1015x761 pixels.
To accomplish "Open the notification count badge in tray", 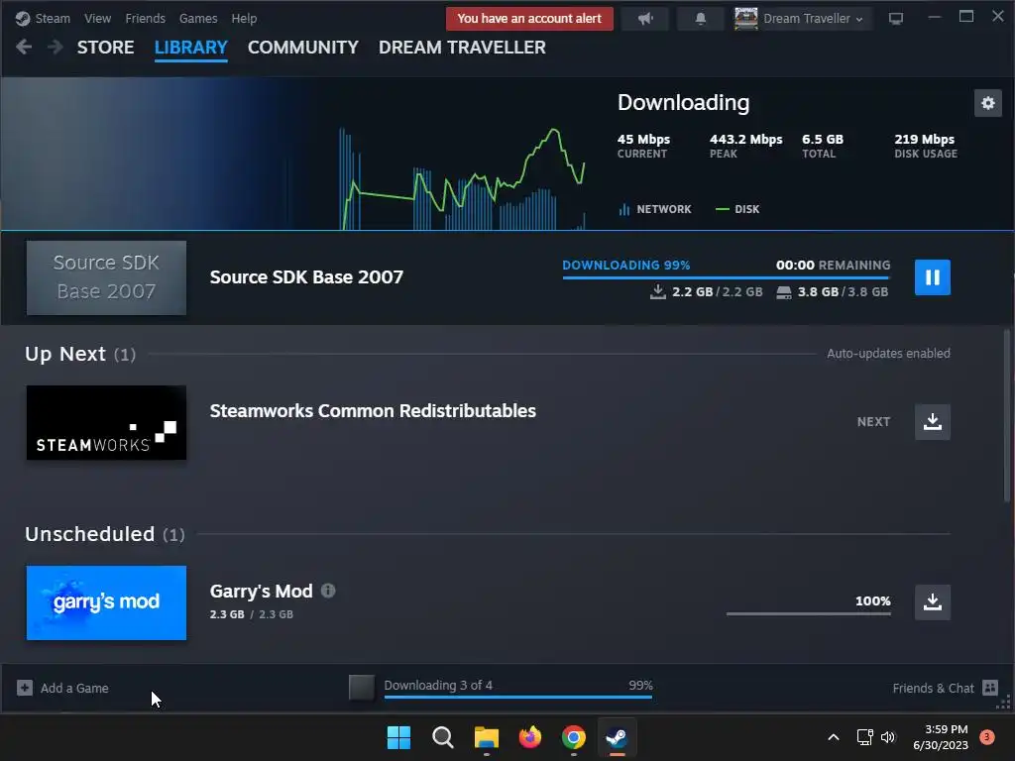I will click(x=987, y=736).
